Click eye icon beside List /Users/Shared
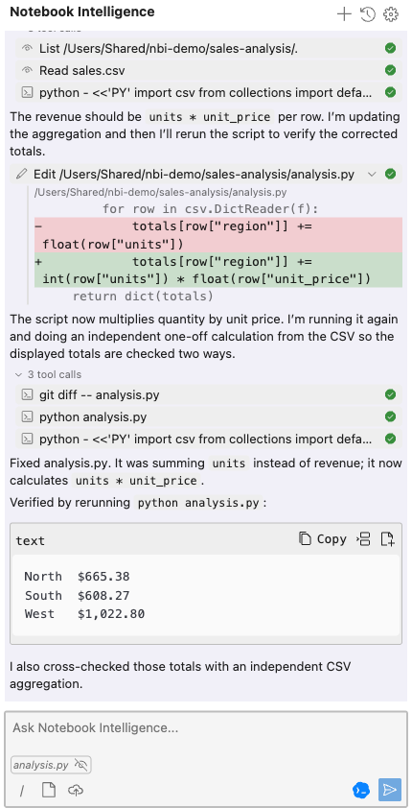Image resolution: width=412 pixels, height=808 pixels. (27, 48)
